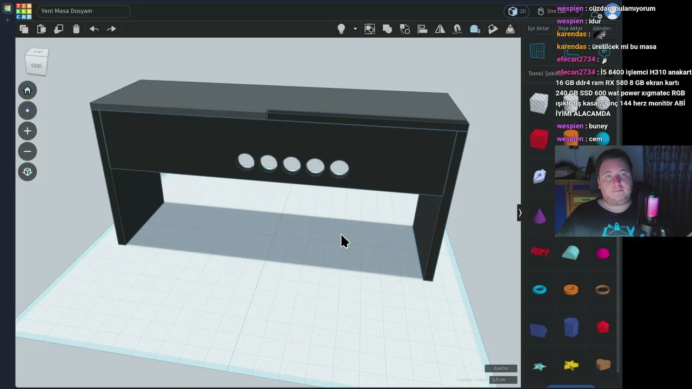Screen dimensions: 692x389
Task: Zoom out with the minus button
Action: coord(28,152)
